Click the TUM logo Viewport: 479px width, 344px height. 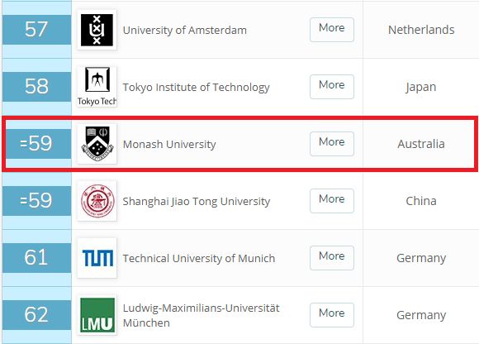click(x=97, y=258)
